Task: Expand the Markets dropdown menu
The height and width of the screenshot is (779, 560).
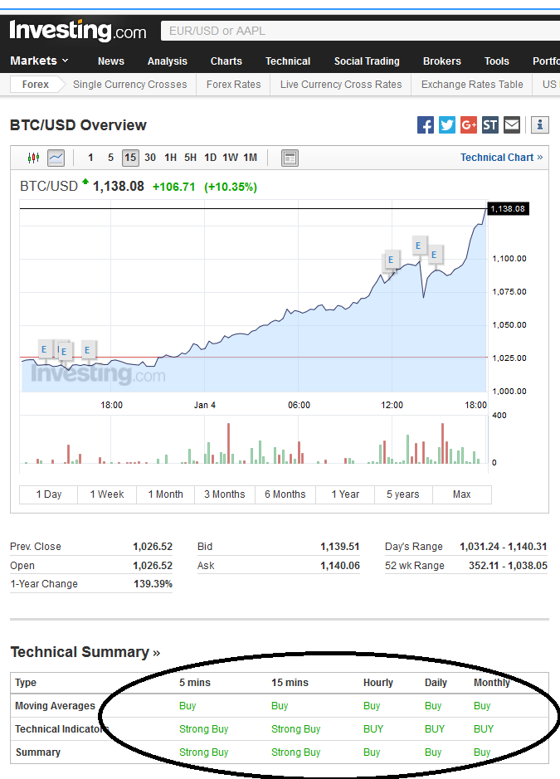Action: (x=39, y=61)
